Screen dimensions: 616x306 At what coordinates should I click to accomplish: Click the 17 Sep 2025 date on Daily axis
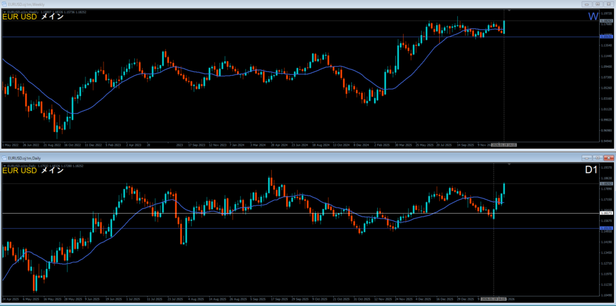pyautogui.click(x=278, y=299)
